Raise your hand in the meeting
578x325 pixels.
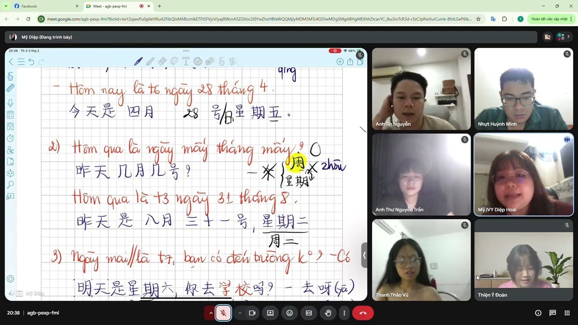328,313
